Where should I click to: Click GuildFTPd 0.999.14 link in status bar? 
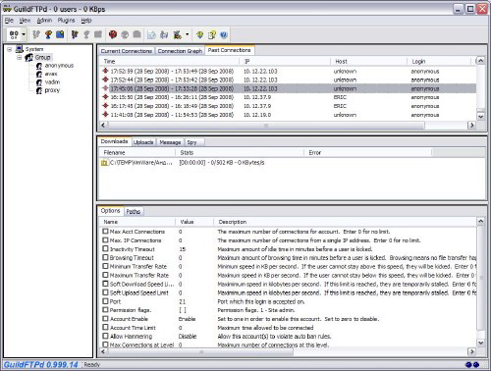tap(41, 365)
